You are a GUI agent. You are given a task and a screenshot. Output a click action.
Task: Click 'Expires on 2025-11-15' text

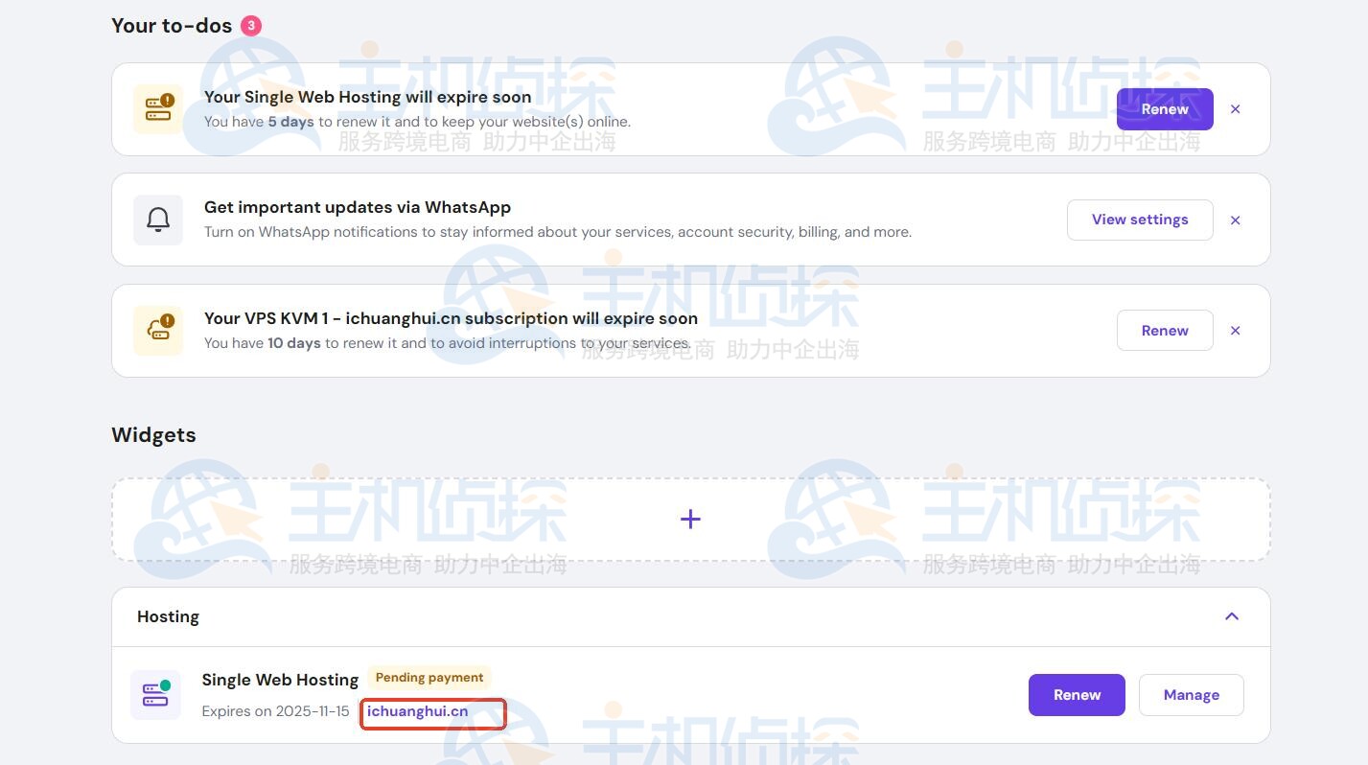point(276,711)
